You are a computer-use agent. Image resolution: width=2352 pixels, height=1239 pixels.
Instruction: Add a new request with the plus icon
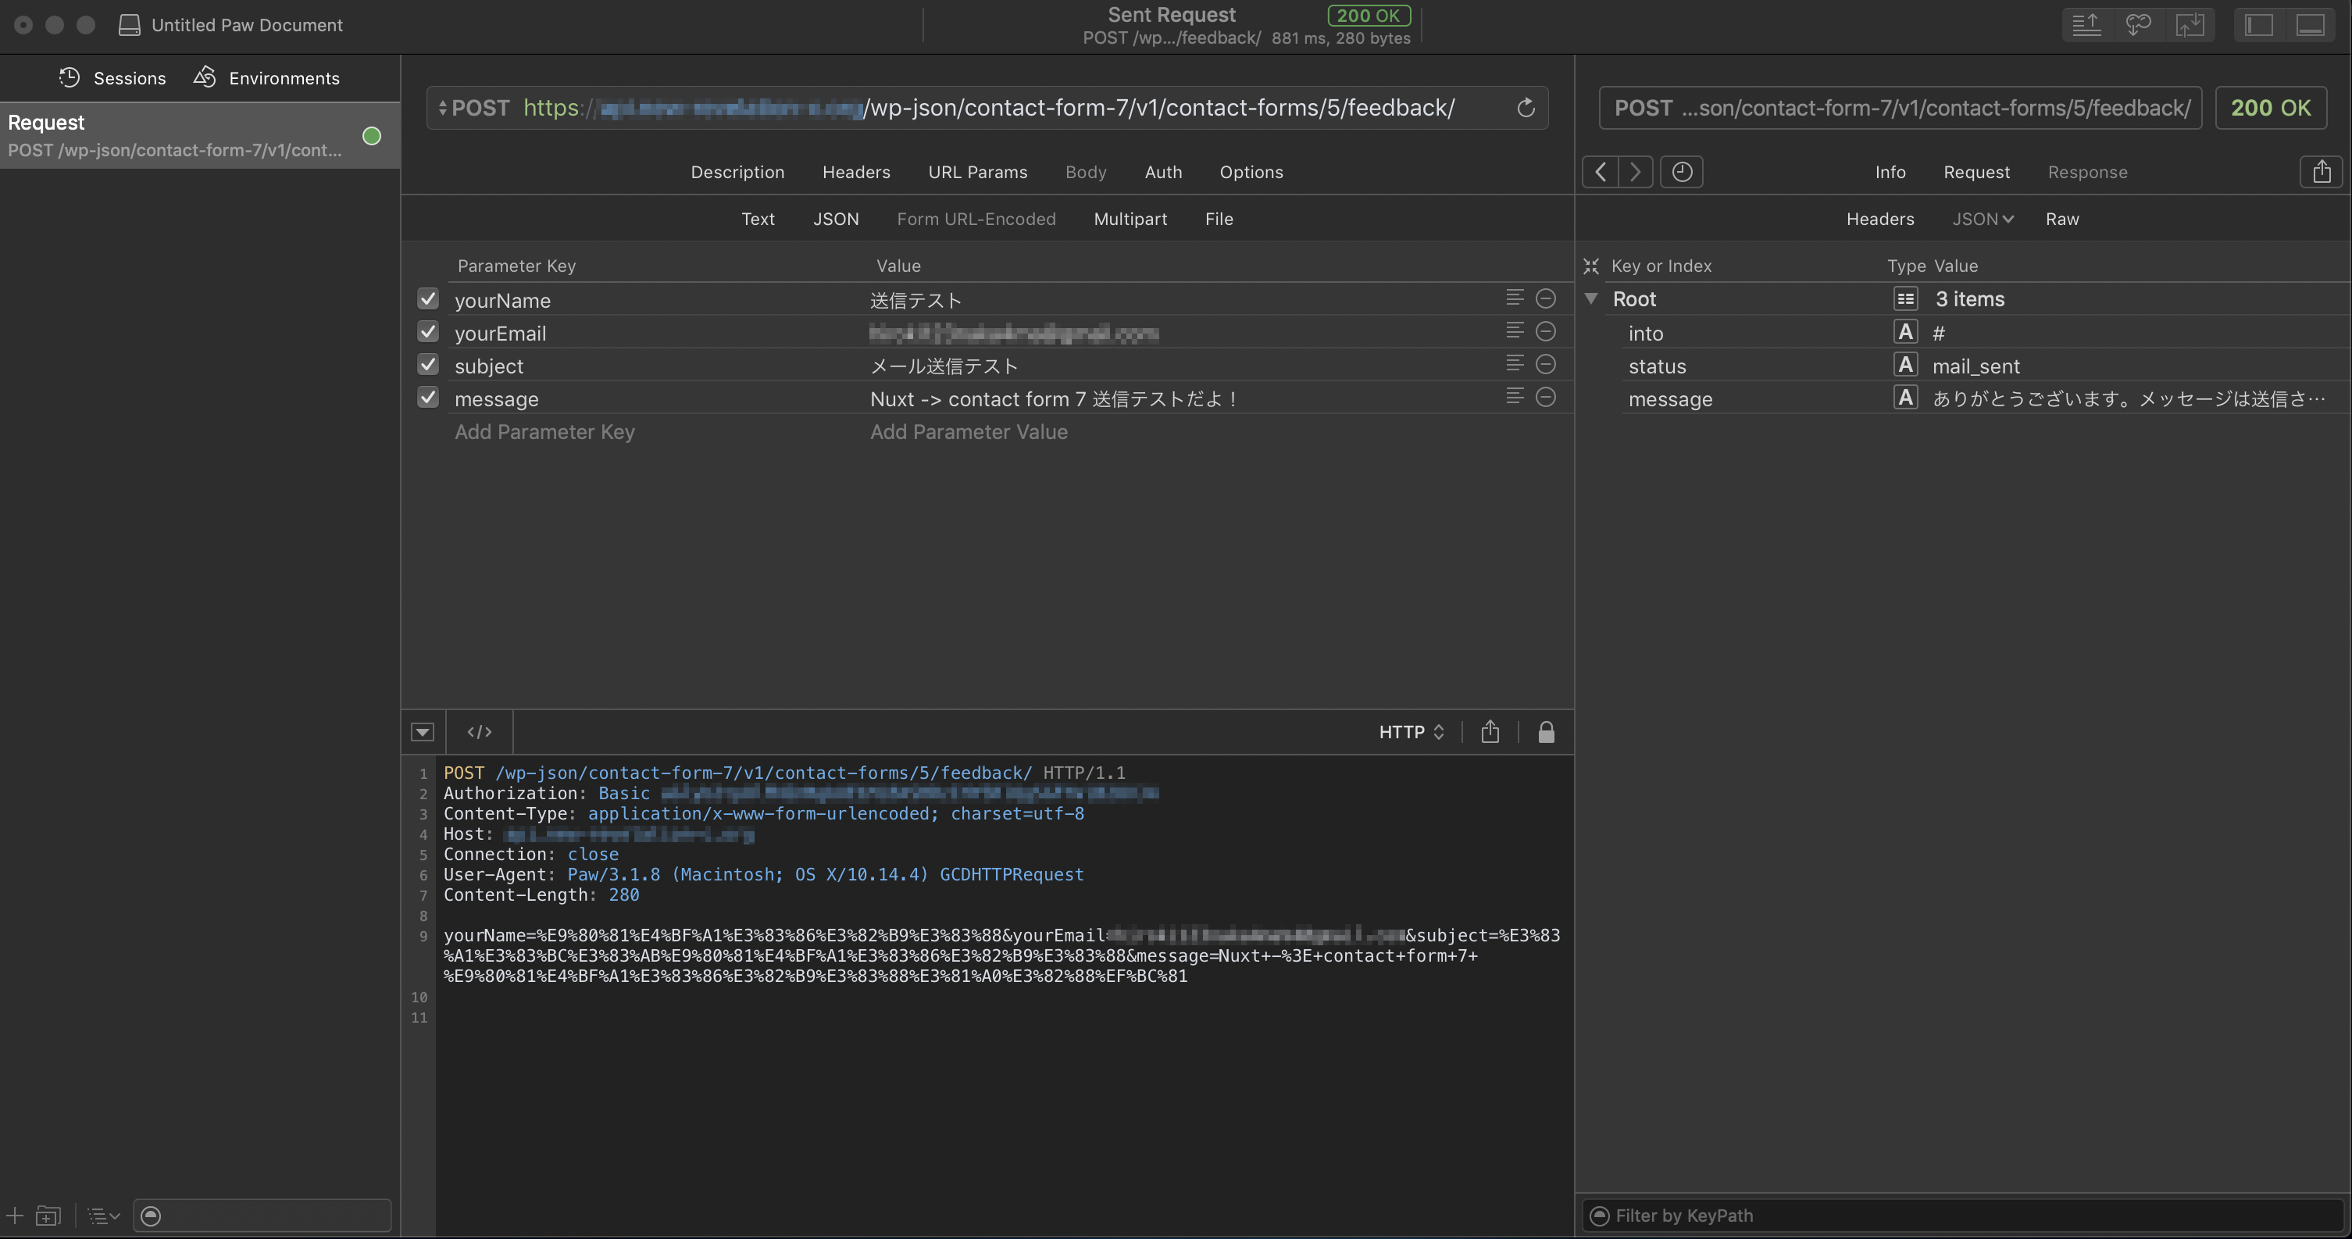tap(14, 1216)
